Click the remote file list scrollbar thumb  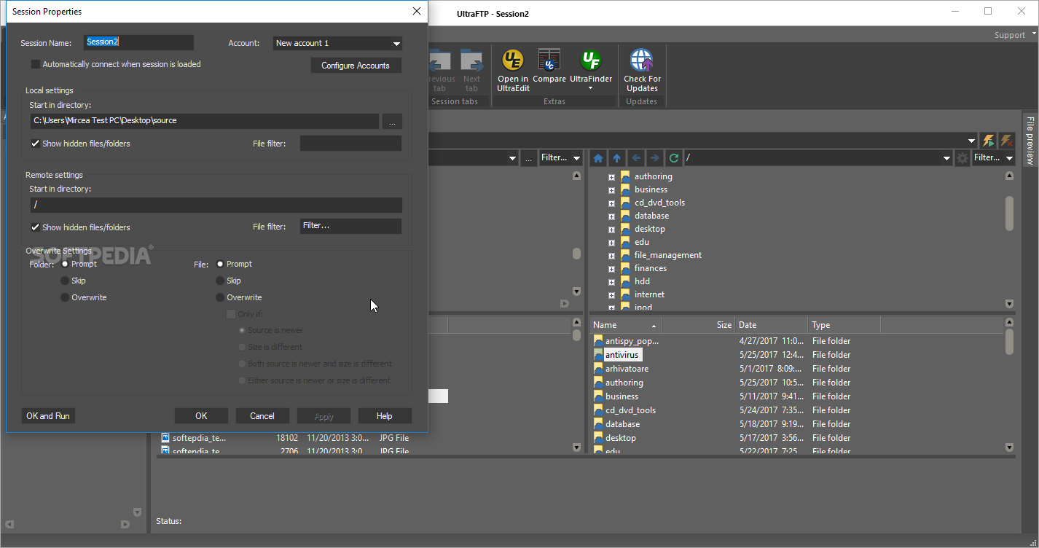tap(1009, 342)
